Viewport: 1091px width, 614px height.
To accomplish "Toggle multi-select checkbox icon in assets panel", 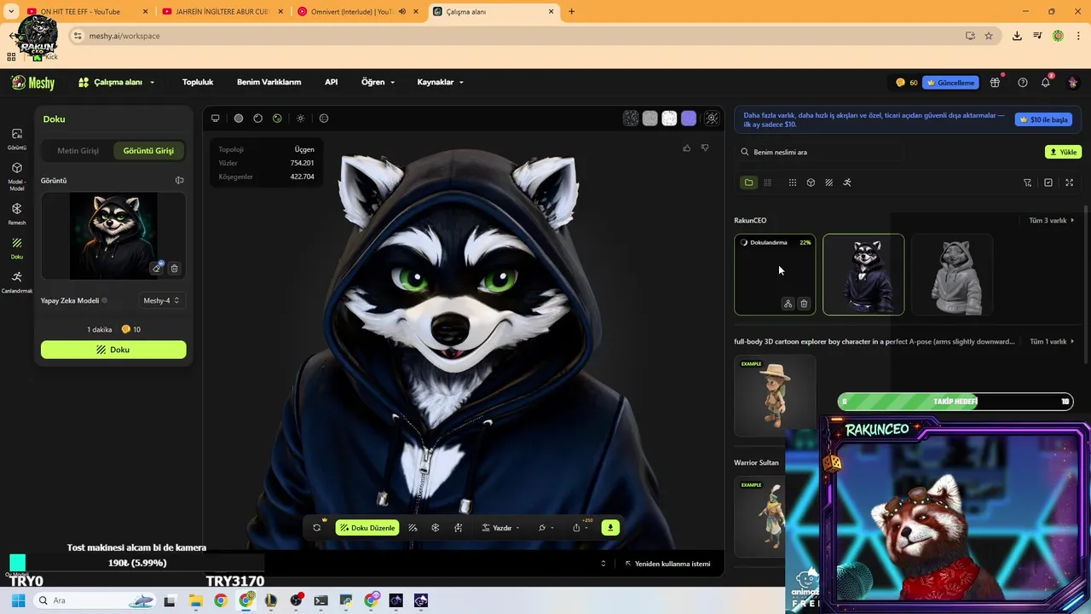I will pos(1048,182).
